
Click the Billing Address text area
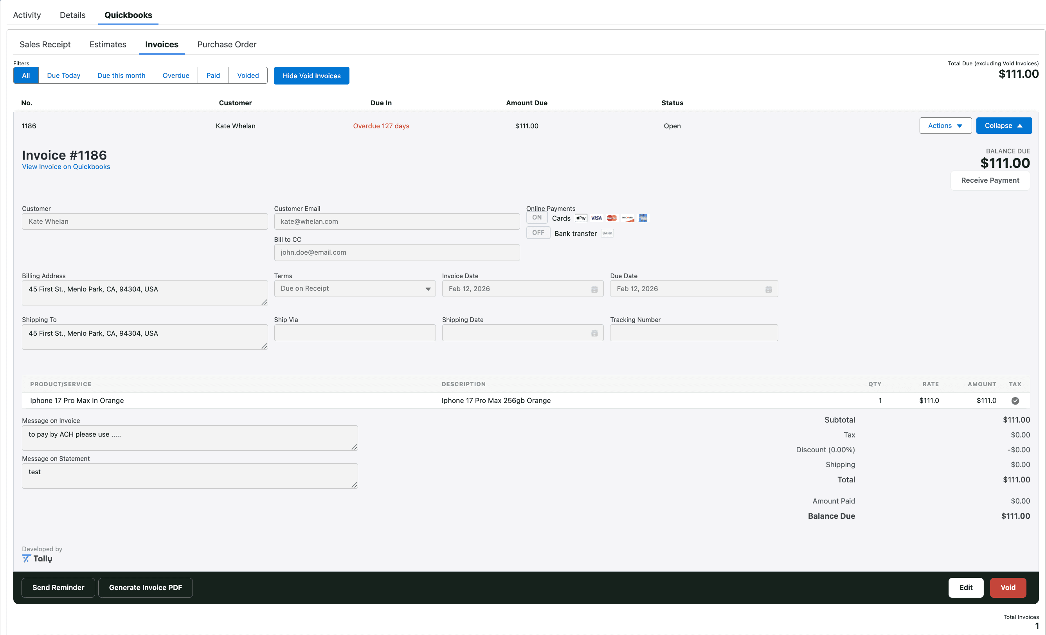coord(145,293)
